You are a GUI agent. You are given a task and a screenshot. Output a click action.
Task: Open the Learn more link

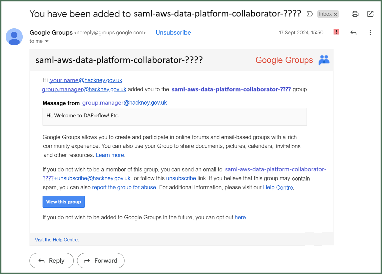tap(110, 155)
